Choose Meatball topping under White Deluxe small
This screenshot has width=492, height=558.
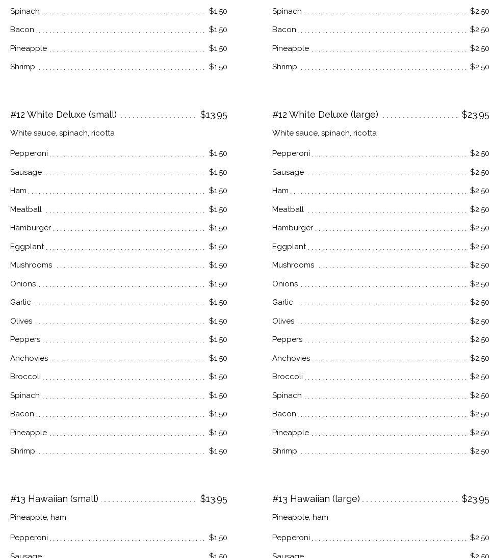pyautogui.click(x=26, y=209)
